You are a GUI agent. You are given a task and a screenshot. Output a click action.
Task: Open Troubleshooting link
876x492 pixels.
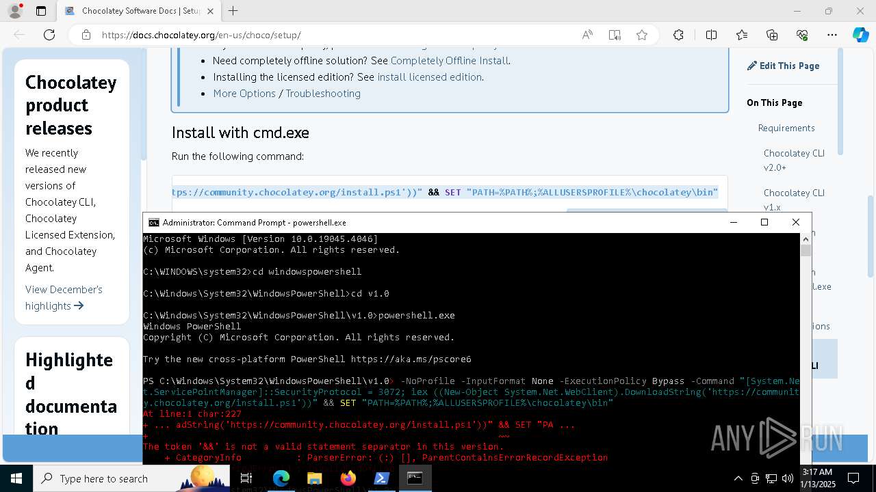(x=323, y=93)
